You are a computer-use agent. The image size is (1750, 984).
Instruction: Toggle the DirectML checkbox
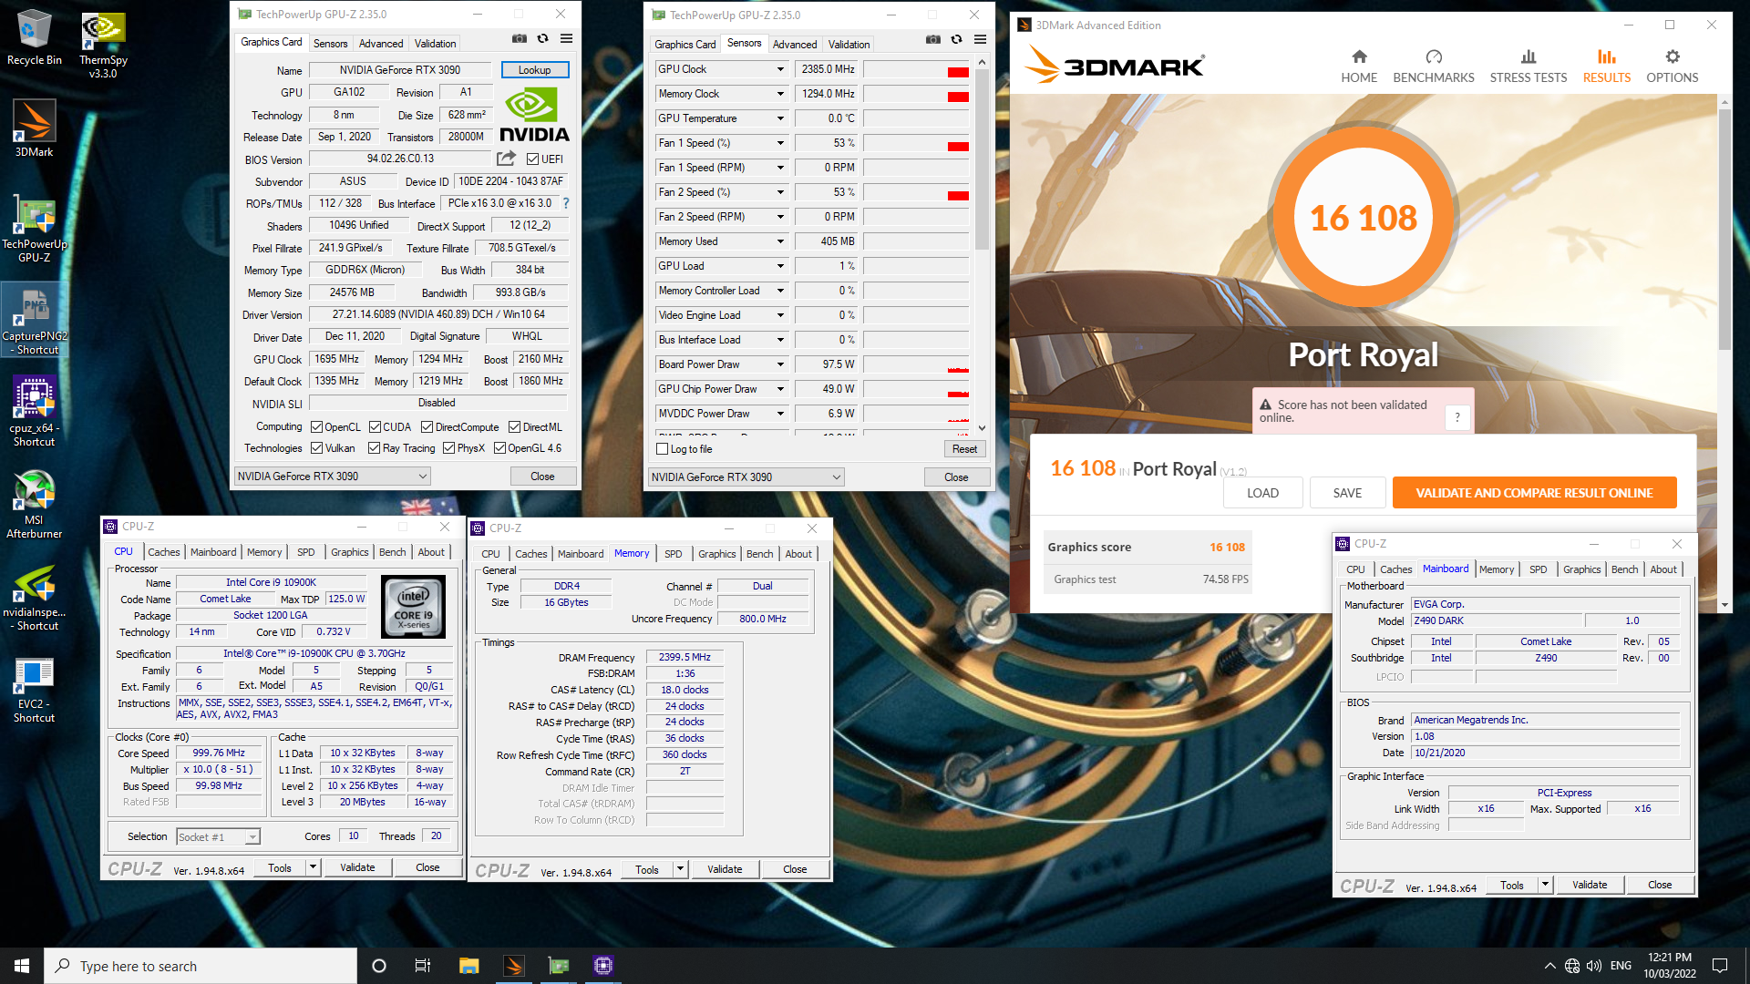click(515, 427)
